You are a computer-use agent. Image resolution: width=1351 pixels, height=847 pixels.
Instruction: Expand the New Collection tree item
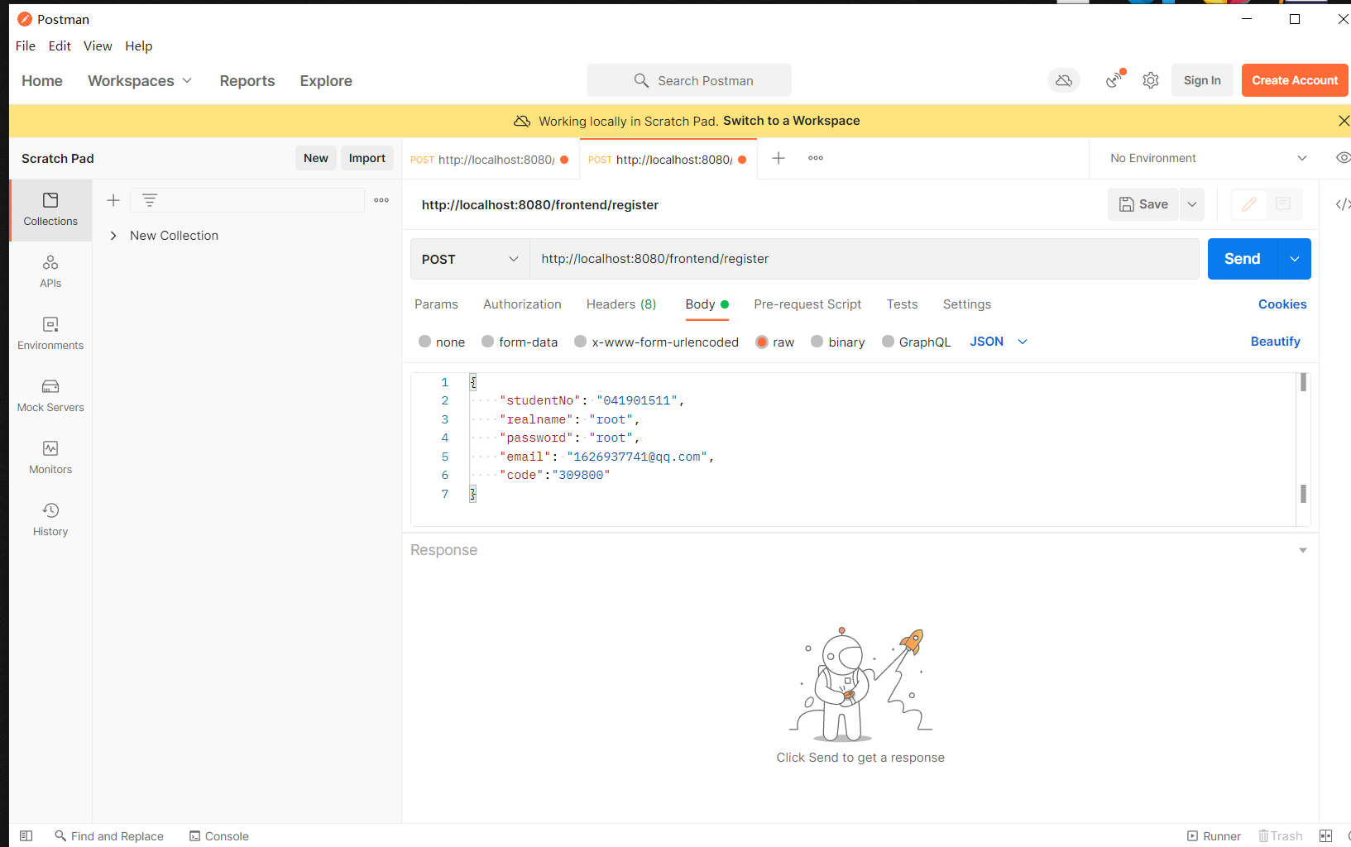(113, 236)
